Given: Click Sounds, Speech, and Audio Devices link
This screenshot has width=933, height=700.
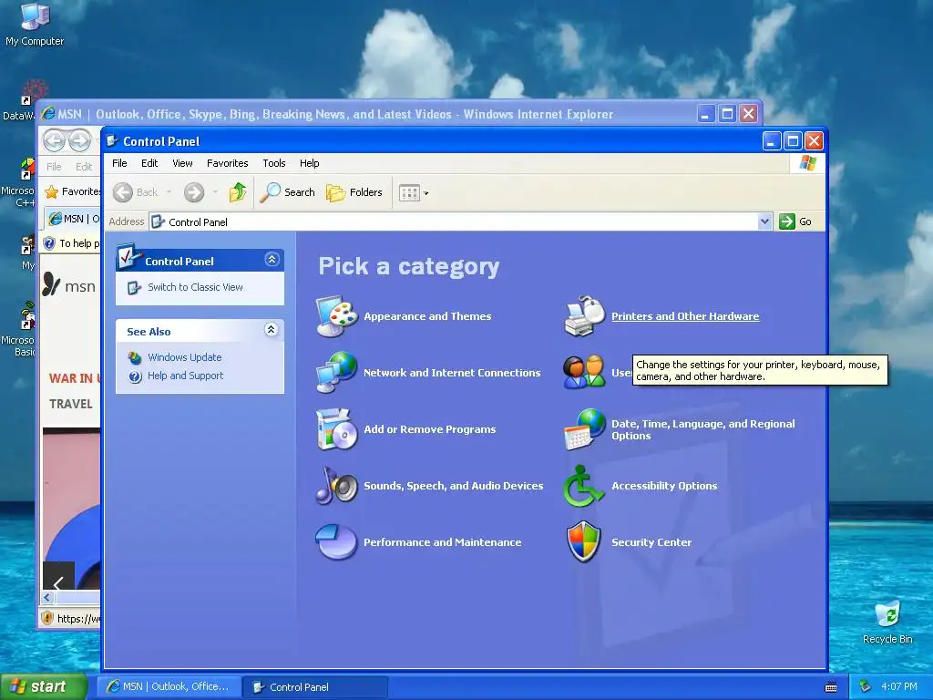Looking at the screenshot, I should coord(454,486).
